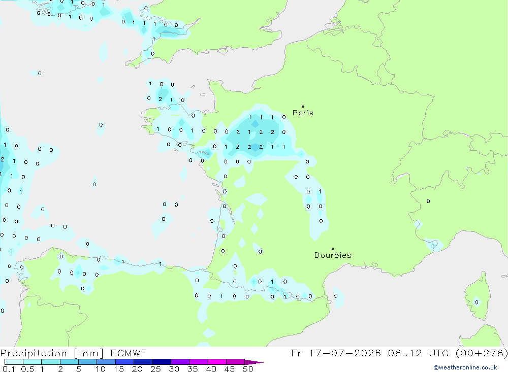Click the 2–5 mm light blue legend swatch

tap(69, 362)
